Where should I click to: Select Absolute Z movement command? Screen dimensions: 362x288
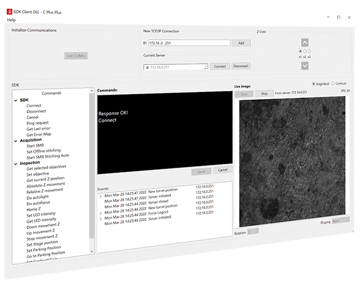46,185
